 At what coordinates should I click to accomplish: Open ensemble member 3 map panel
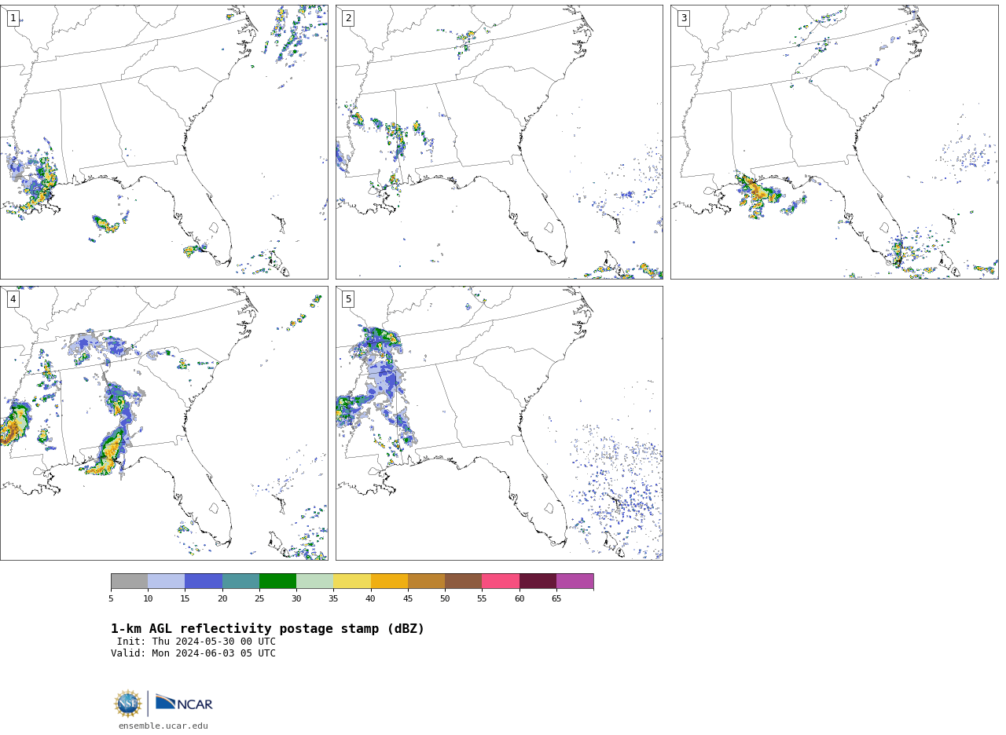coord(835,142)
